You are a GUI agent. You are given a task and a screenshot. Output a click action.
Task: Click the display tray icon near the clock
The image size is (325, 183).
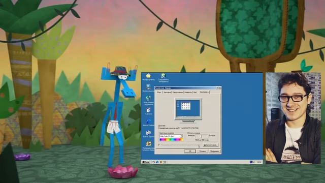tap(251, 162)
